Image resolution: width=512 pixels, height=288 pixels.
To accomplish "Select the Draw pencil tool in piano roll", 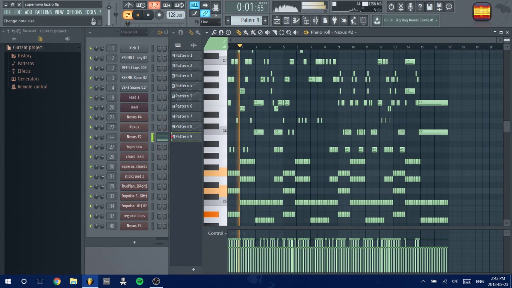I will [x=239, y=32].
